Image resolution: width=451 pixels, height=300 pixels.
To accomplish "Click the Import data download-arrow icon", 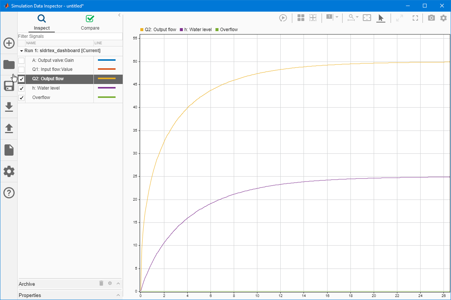I will [9, 107].
